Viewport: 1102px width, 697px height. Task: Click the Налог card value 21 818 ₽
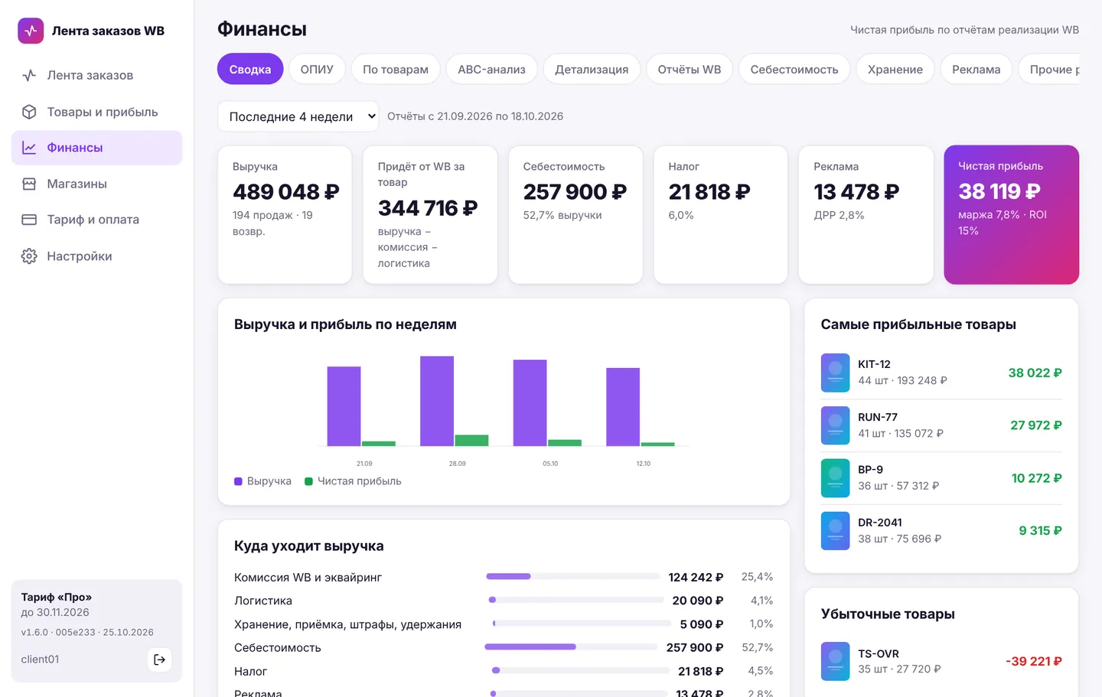click(709, 191)
